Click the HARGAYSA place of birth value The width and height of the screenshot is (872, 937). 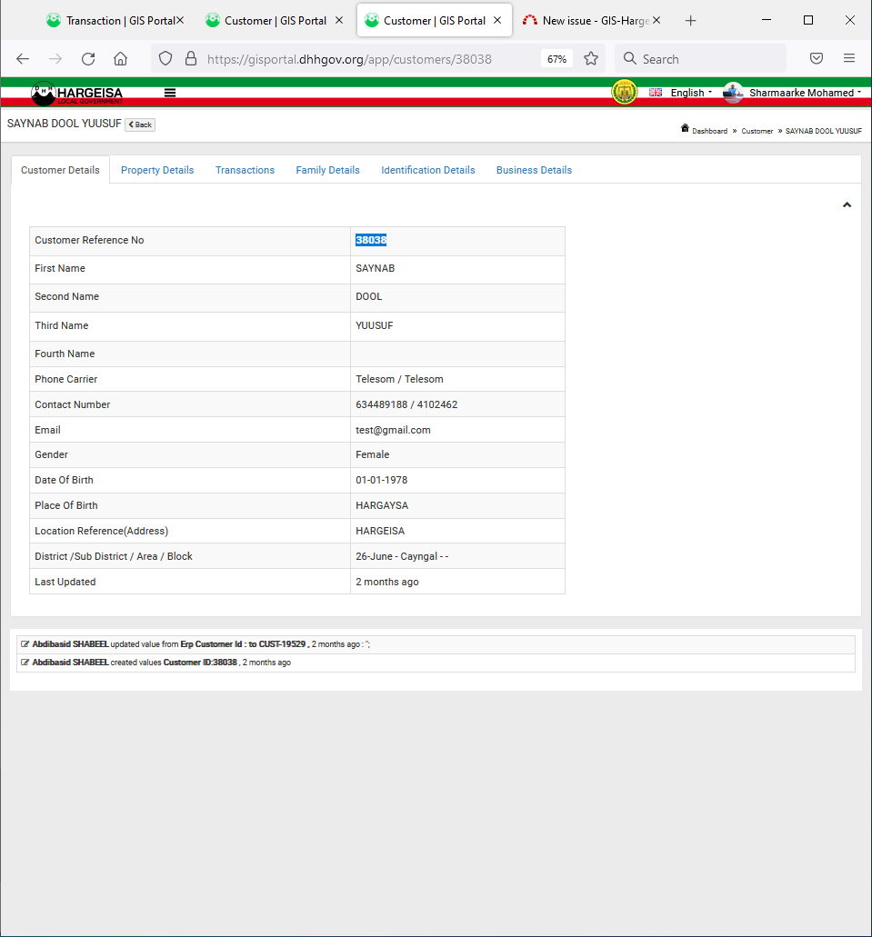pyautogui.click(x=382, y=505)
